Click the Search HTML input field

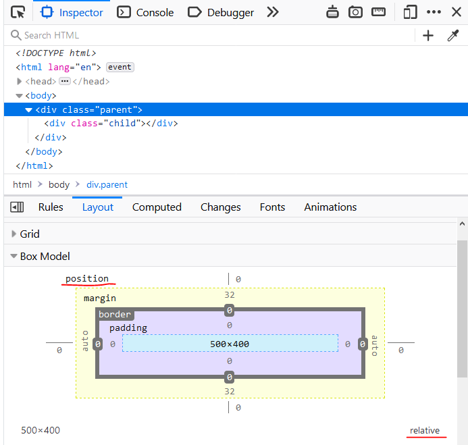pyautogui.click(x=203, y=36)
